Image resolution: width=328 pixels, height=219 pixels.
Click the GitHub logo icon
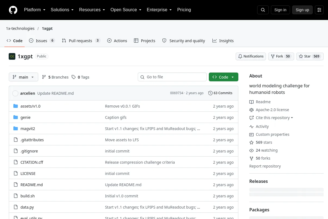(x=13, y=10)
